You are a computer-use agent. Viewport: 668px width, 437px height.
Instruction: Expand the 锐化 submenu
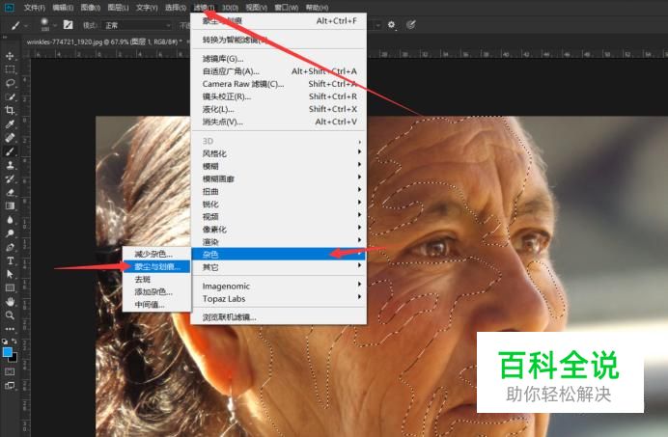coord(279,204)
